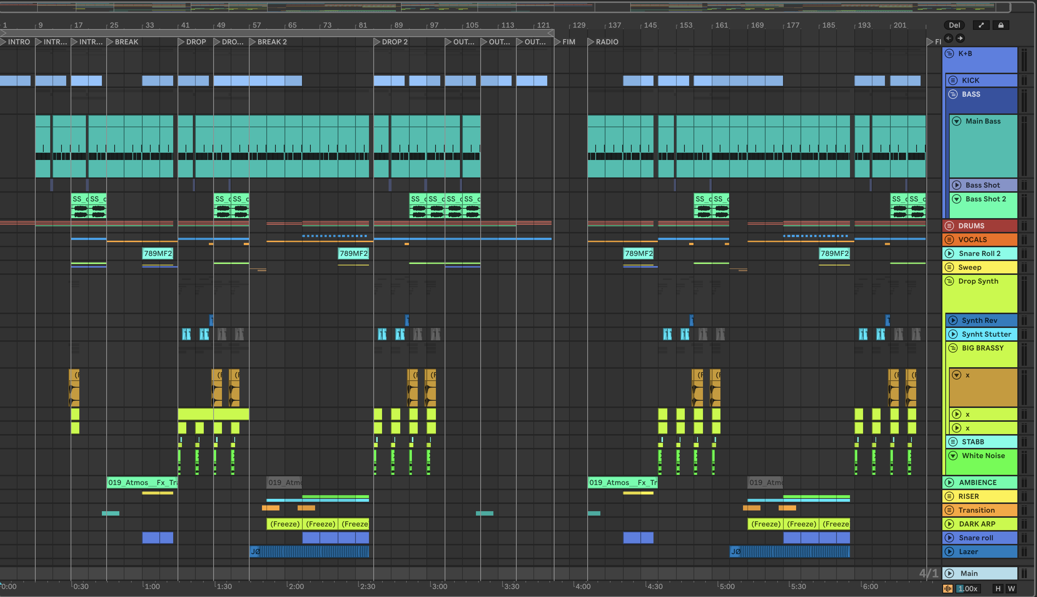Toggle the H optimize height button

(998, 589)
